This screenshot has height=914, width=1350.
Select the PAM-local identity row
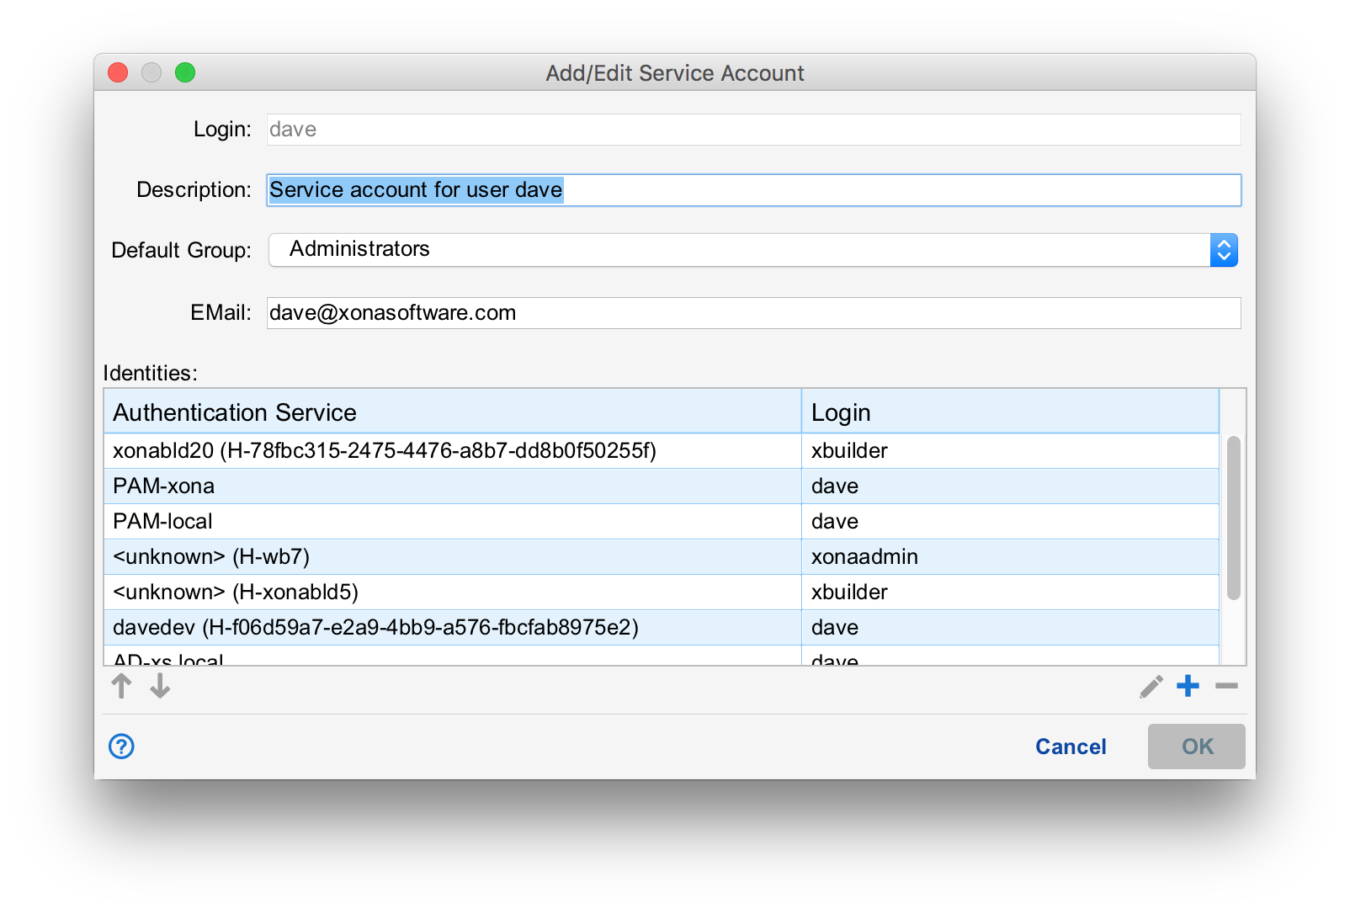click(453, 522)
